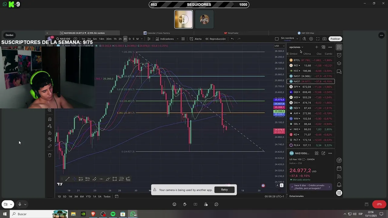
Task: Switch to the NinjaTrader browser tab
Action: tap(231, 33)
